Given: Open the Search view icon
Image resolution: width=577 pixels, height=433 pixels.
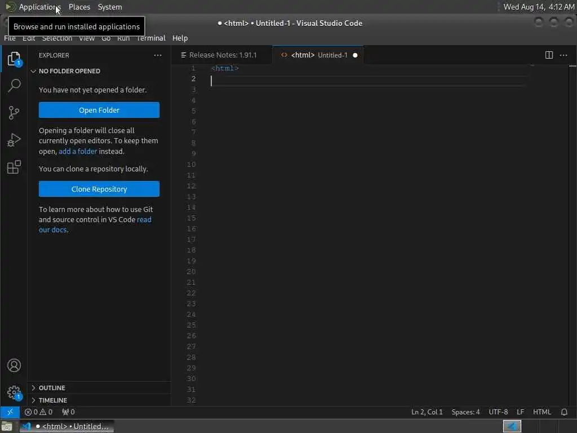Looking at the screenshot, I should 14,86.
